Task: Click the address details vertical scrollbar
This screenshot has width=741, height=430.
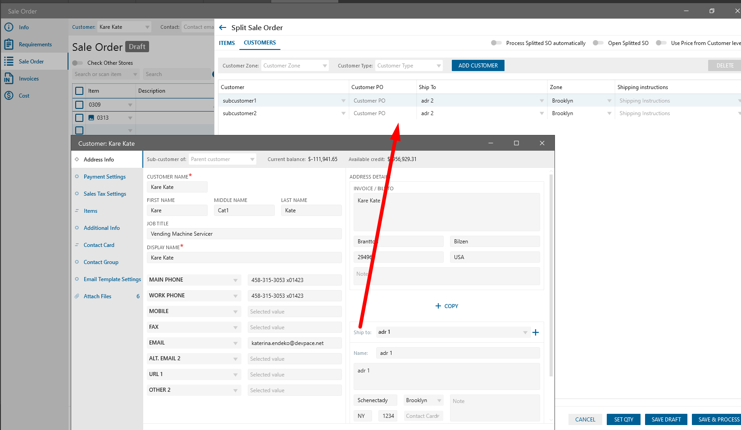Action: tap(551, 274)
